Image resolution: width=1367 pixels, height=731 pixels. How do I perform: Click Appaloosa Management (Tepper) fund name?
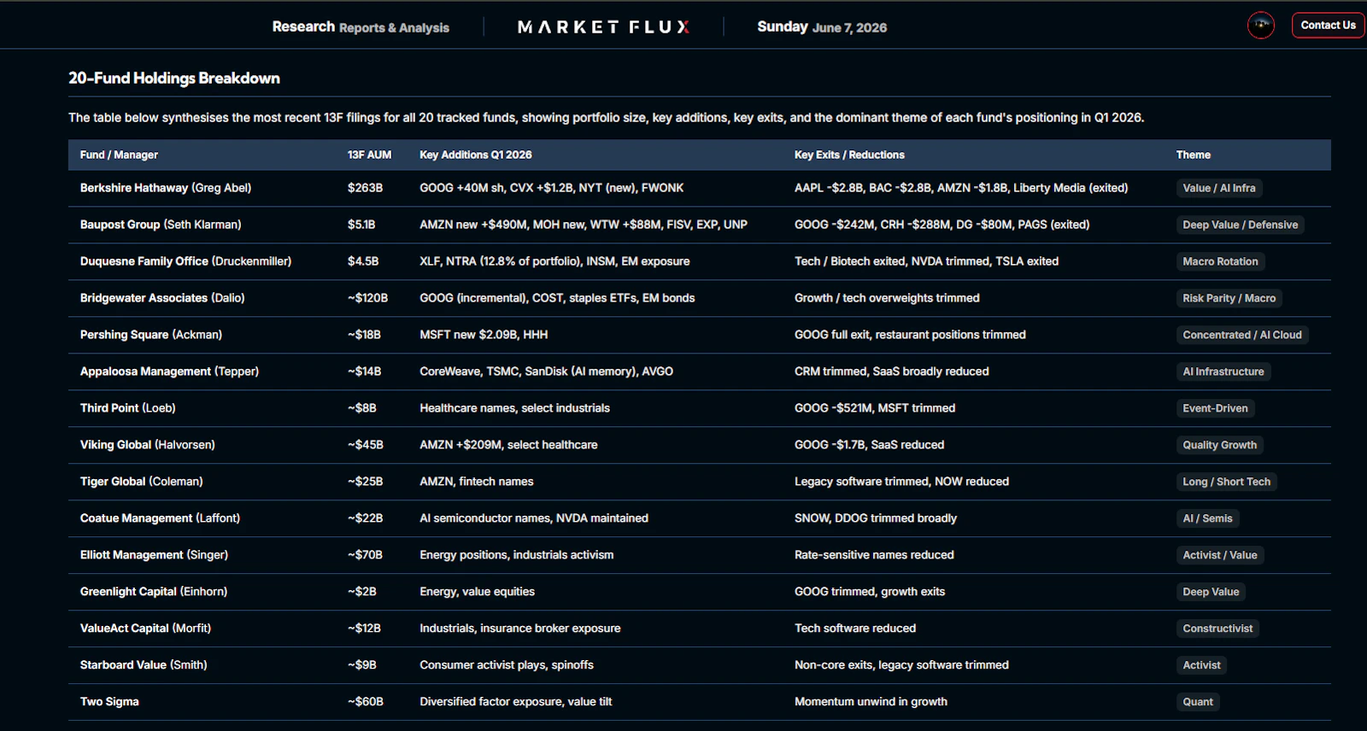[x=169, y=371]
